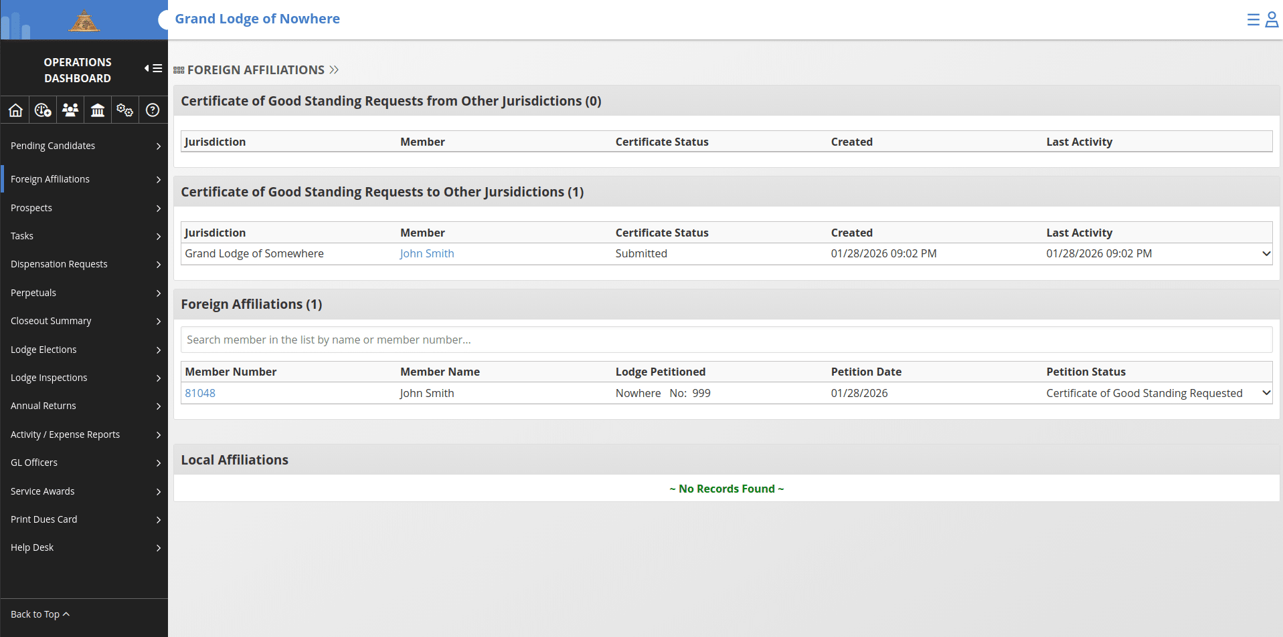Screen dimensions: 1283x637
Task: Click petition date '01/28/2026' cell
Action: 859,393
